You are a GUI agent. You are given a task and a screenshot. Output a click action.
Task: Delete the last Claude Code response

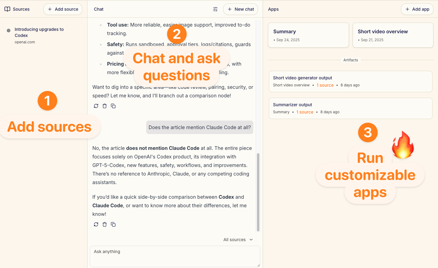coord(105,224)
